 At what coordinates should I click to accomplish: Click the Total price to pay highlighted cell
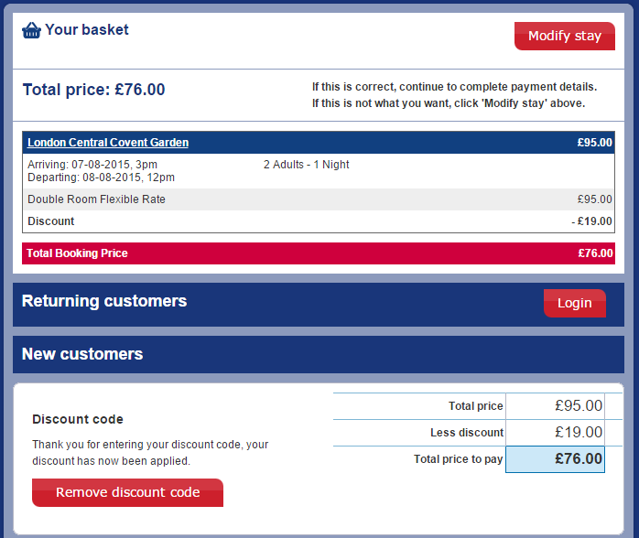[555, 459]
